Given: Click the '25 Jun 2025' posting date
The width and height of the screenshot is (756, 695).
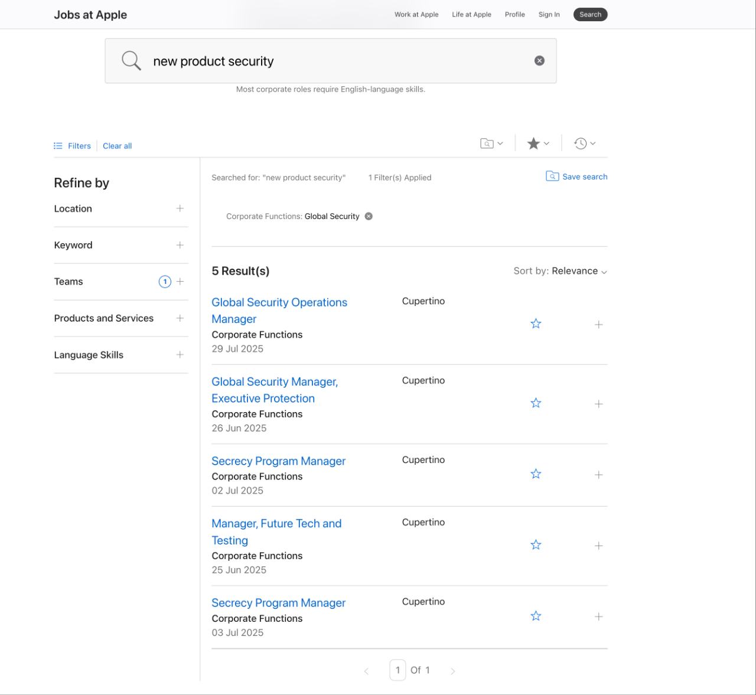Looking at the screenshot, I should (x=239, y=570).
